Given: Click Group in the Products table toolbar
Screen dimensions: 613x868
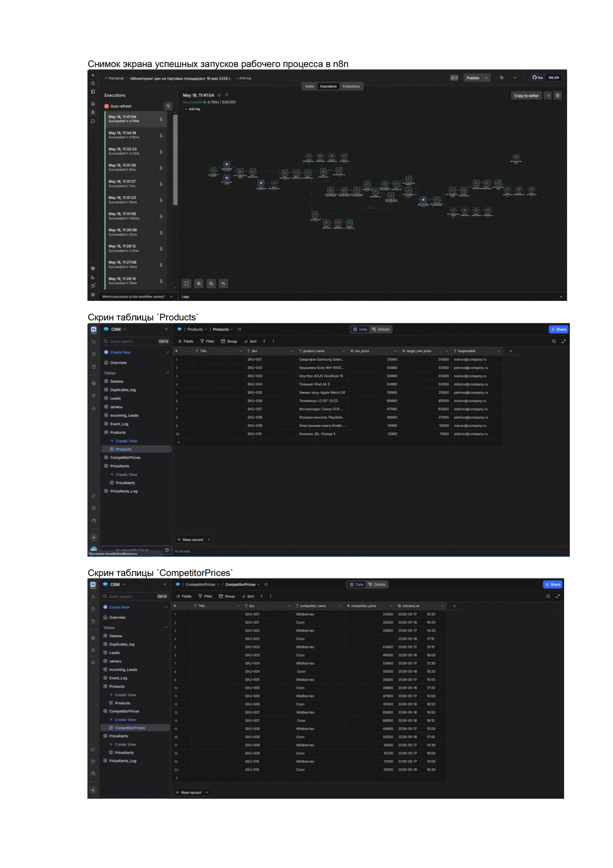Looking at the screenshot, I should [x=229, y=341].
